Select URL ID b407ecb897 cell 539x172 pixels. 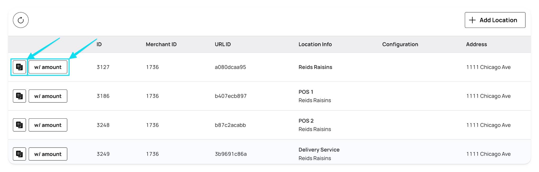pos(231,96)
